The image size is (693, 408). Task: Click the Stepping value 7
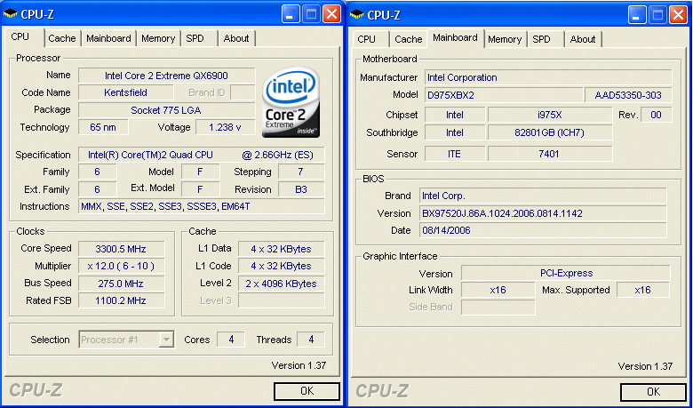pos(301,172)
